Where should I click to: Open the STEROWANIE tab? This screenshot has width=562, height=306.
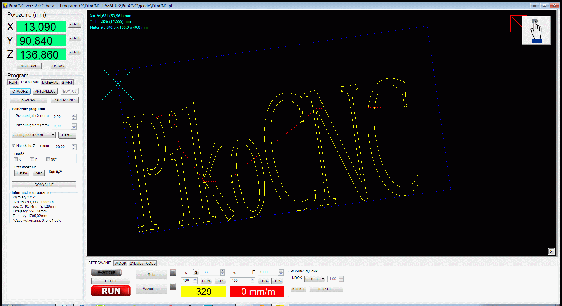[100, 263]
